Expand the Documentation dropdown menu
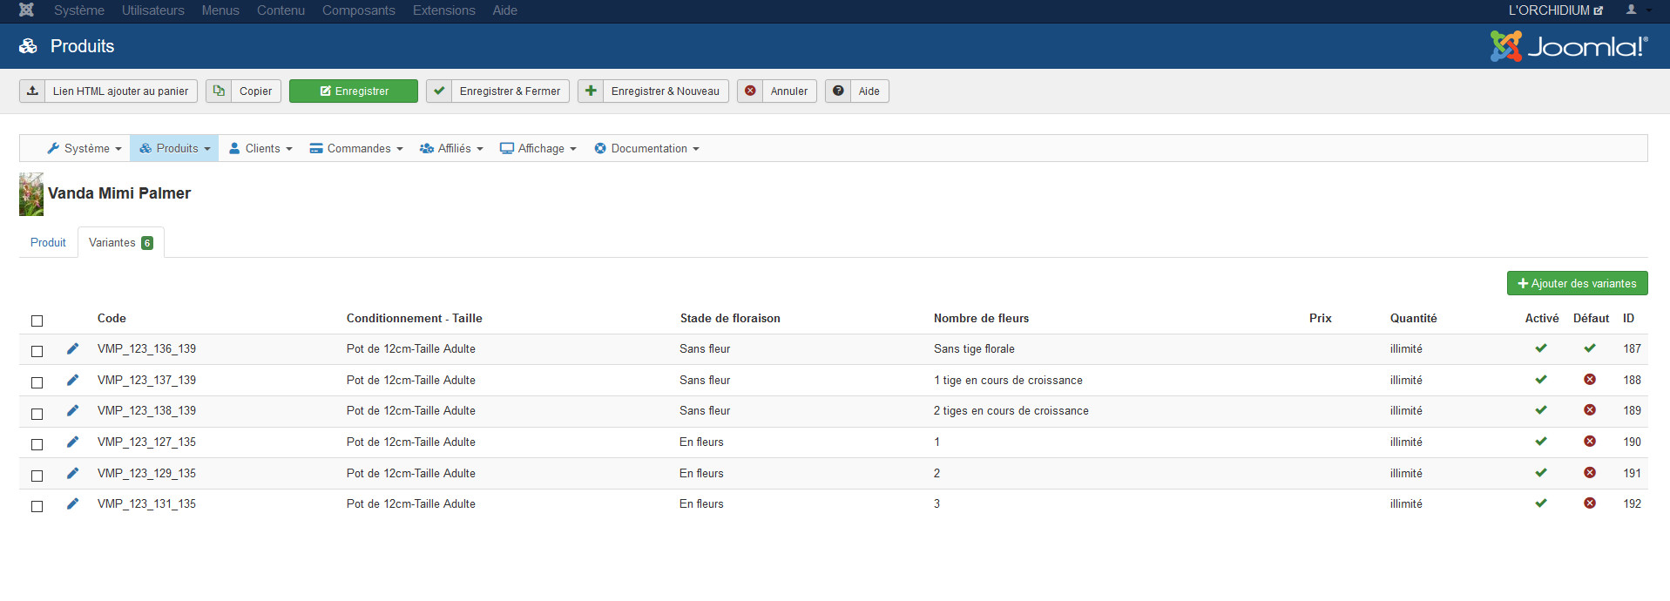 point(646,148)
